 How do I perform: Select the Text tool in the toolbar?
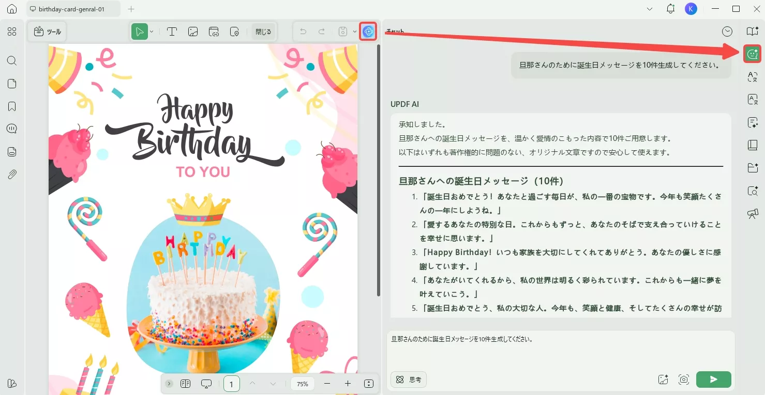click(x=172, y=31)
